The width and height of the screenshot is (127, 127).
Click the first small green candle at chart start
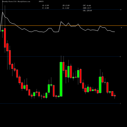[3, 31]
